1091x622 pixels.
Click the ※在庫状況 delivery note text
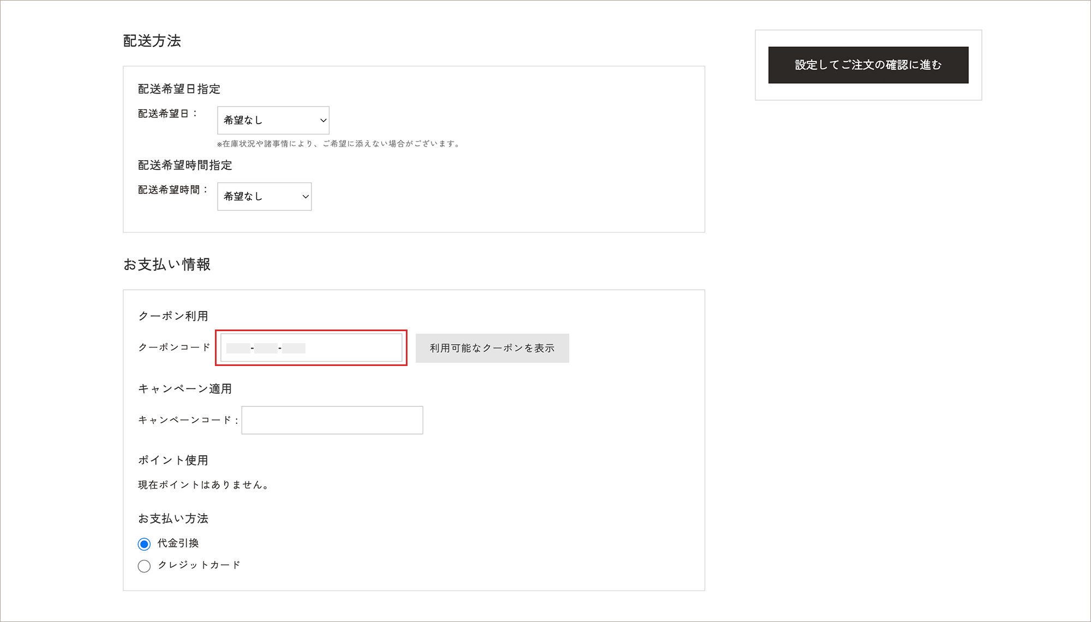pos(338,144)
